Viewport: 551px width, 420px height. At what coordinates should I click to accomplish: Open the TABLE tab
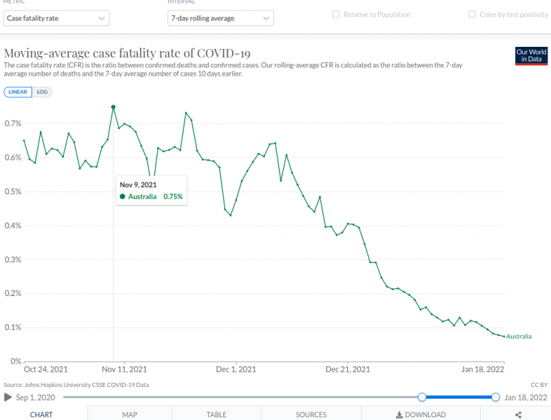pos(216,414)
